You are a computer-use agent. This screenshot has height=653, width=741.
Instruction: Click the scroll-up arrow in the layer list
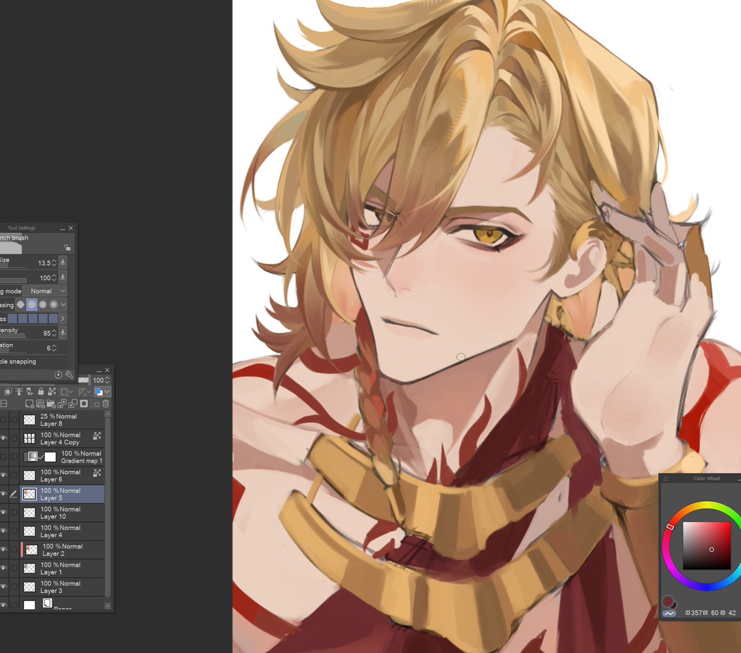point(108,414)
